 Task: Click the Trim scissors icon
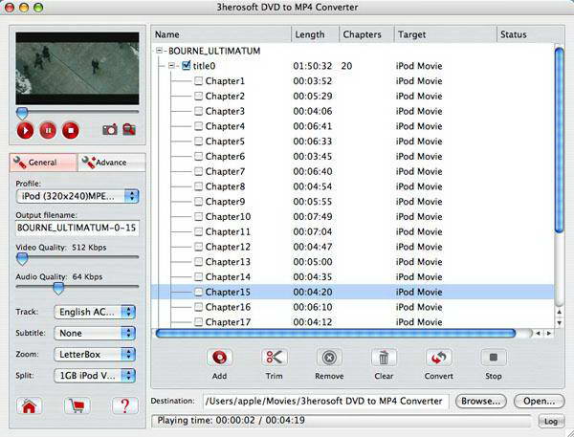[275, 358]
